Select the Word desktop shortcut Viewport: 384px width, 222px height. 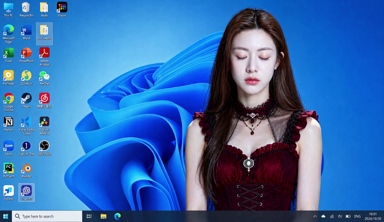[x=26, y=32]
